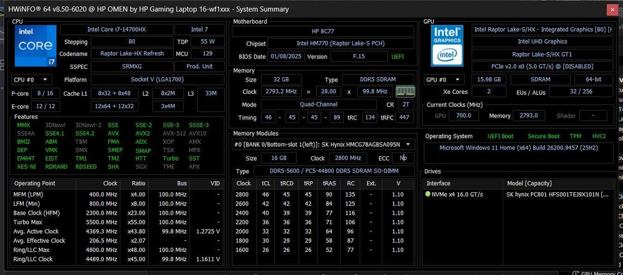Screen dimensions: 623x275
Task: Click the L3 cache 33M value
Action: [211, 100]
